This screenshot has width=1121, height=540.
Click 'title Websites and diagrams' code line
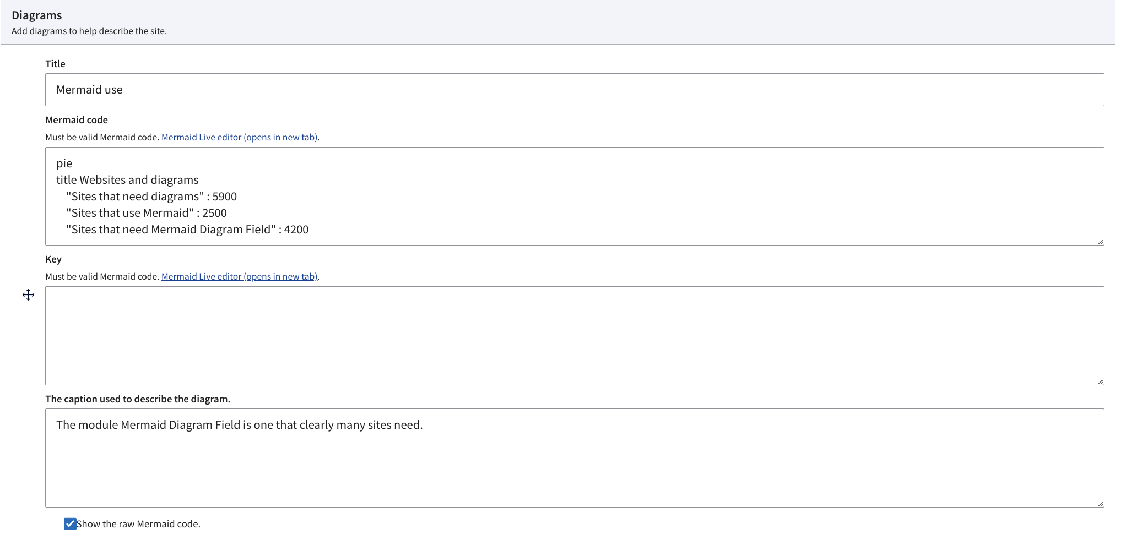tap(127, 180)
